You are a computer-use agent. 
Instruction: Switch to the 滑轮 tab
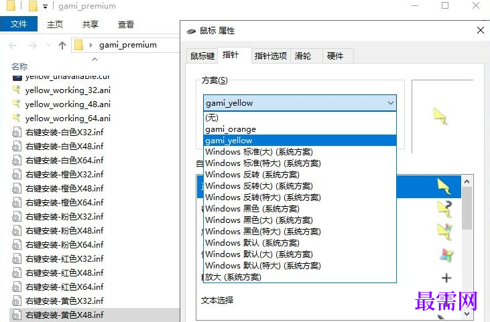(x=306, y=56)
